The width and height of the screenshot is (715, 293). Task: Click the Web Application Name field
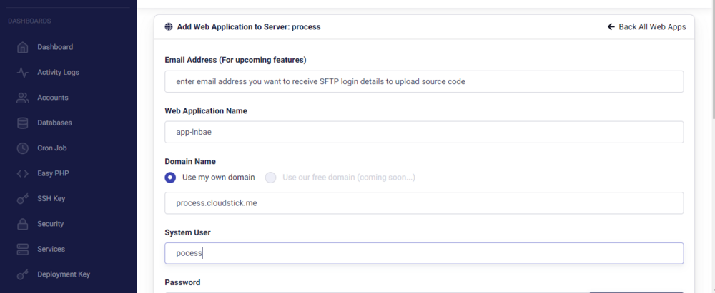[423, 132]
